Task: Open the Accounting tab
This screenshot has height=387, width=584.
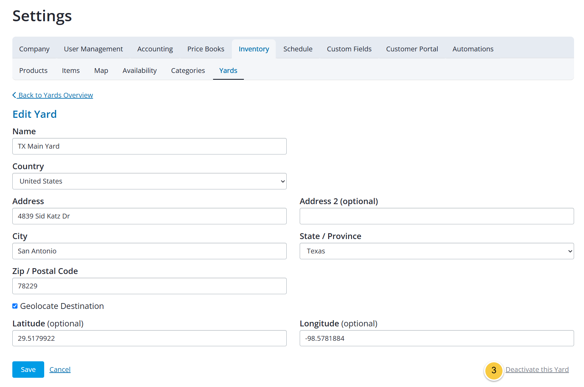Action: click(155, 49)
